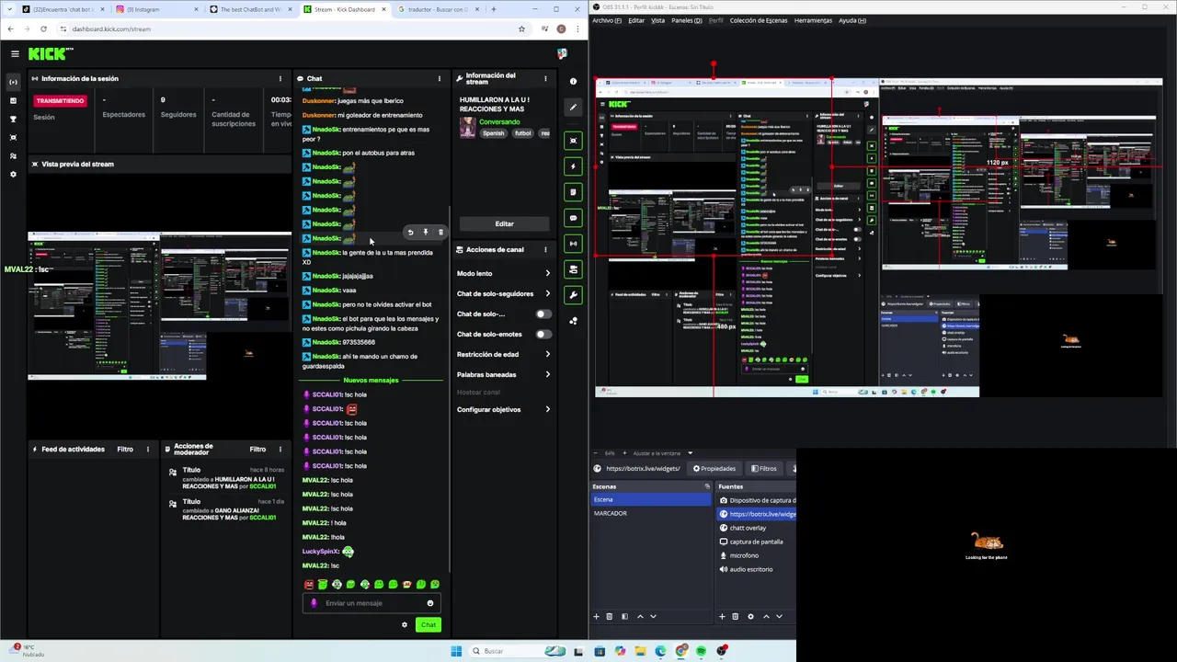The image size is (1177, 662).
Task: Expand Configurar objetivos
Action: point(503,409)
